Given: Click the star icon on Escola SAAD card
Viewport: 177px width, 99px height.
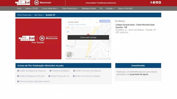Looking at the screenshot, I should [x=97, y=22].
